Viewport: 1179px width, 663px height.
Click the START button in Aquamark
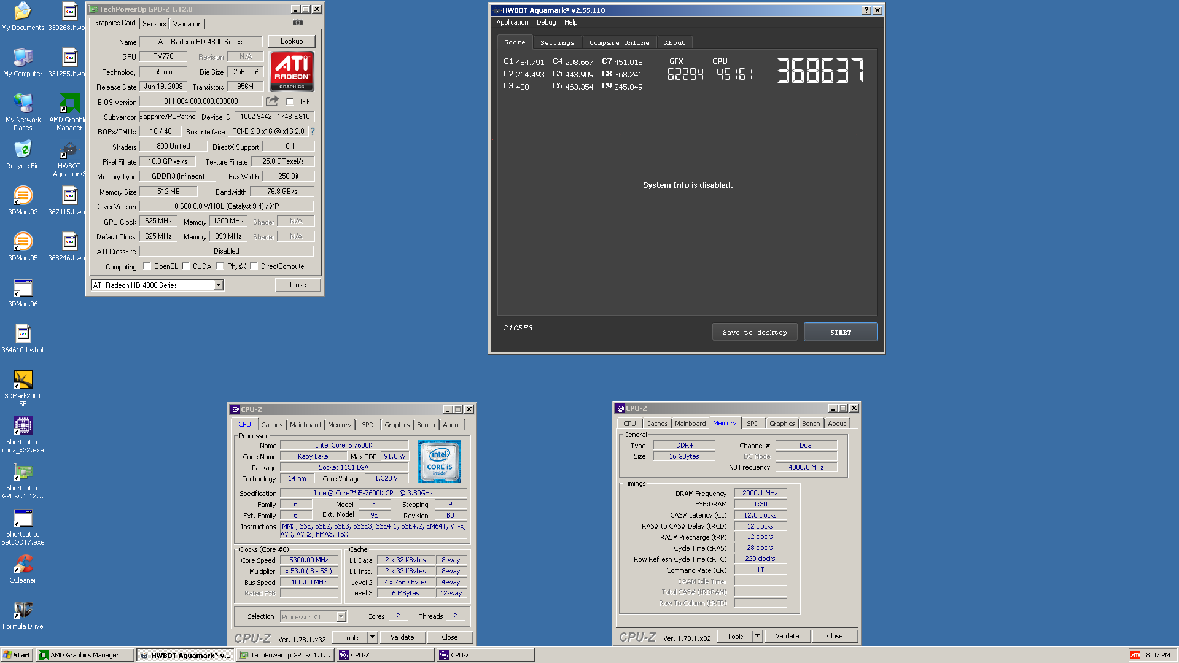point(841,332)
